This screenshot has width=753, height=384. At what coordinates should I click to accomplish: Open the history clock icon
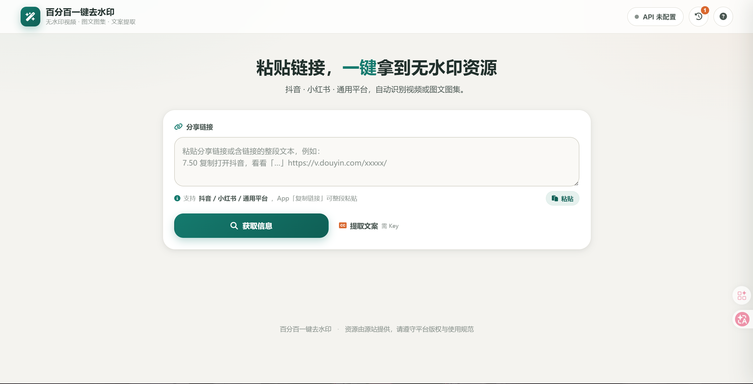pyautogui.click(x=698, y=16)
